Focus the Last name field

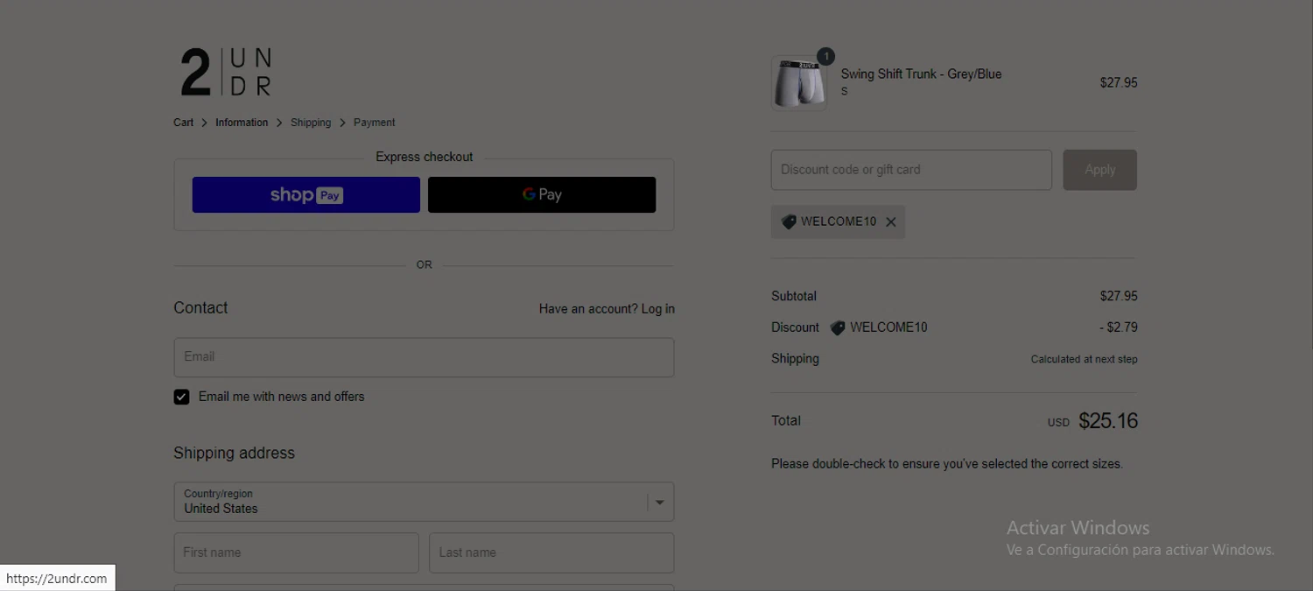pos(551,552)
